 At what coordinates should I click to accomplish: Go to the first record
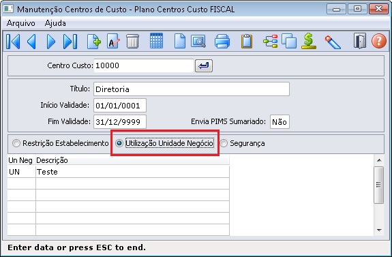(13, 42)
